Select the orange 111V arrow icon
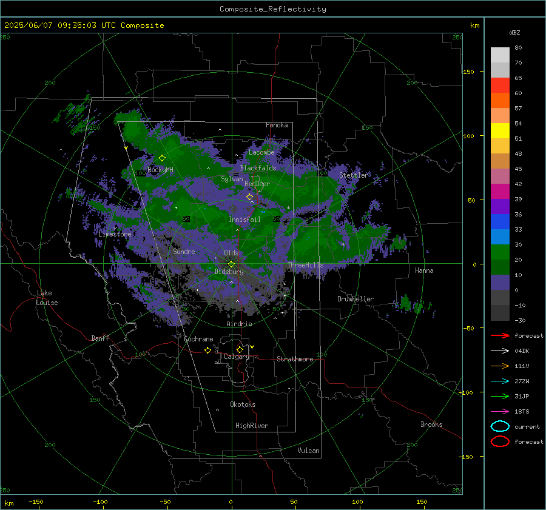This screenshot has height=510, width=546. [500, 366]
